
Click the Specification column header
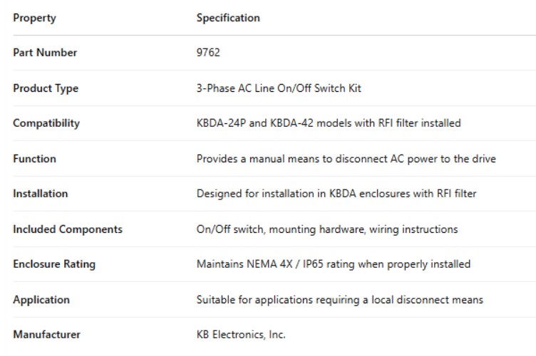228,18
